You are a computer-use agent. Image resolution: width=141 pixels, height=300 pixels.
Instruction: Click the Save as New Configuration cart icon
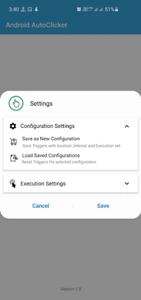14,142
